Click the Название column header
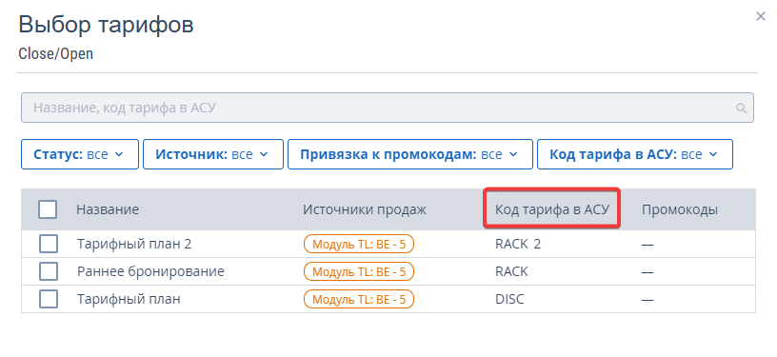This screenshot has height=357, width=777. click(x=108, y=209)
